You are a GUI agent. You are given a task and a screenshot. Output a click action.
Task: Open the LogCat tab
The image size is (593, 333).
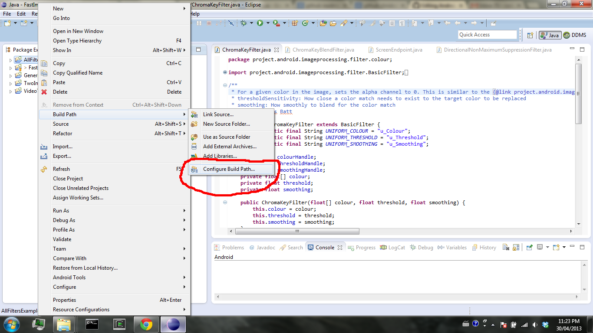click(x=392, y=248)
